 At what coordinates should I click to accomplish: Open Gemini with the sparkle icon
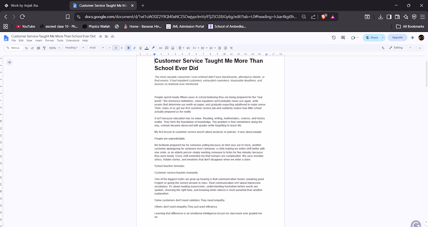[x=412, y=38]
